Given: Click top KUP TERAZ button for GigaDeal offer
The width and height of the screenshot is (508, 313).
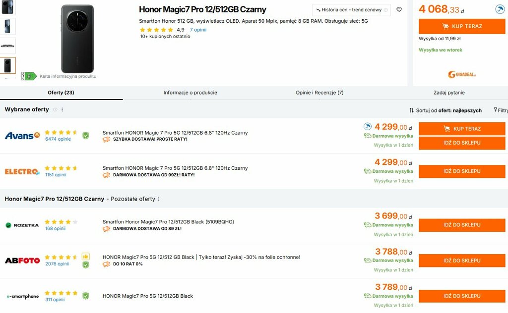Looking at the screenshot, I should point(461,26).
